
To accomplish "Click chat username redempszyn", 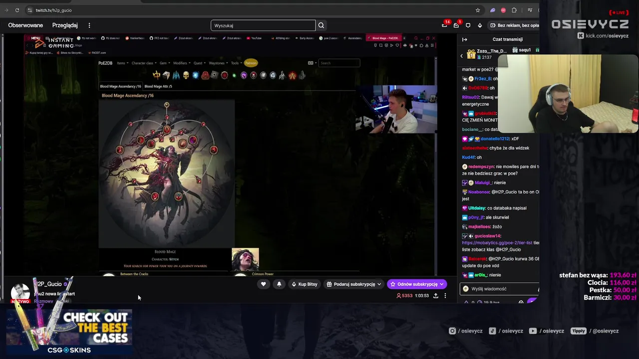I will (481, 167).
